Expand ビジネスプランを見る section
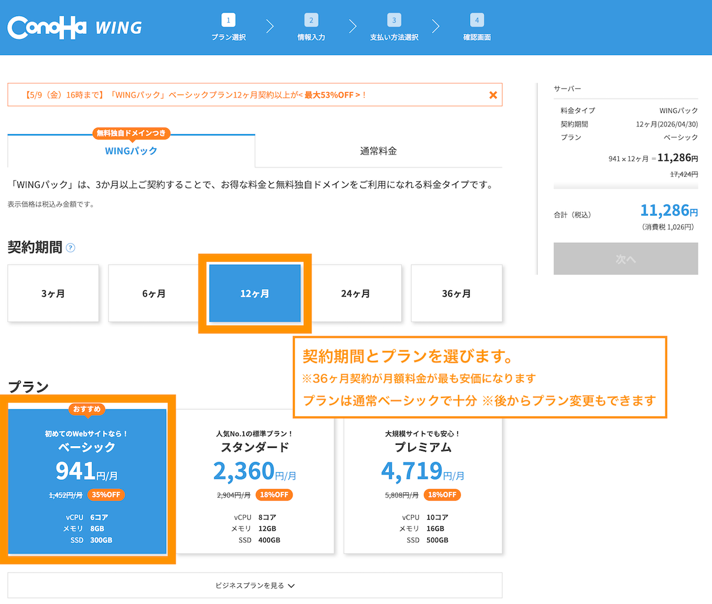This screenshot has height=604, width=712. click(255, 586)
